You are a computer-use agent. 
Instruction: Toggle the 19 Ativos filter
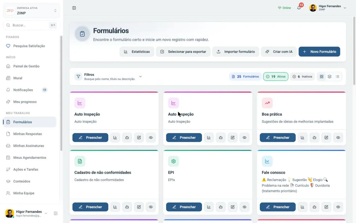point(276,76)
